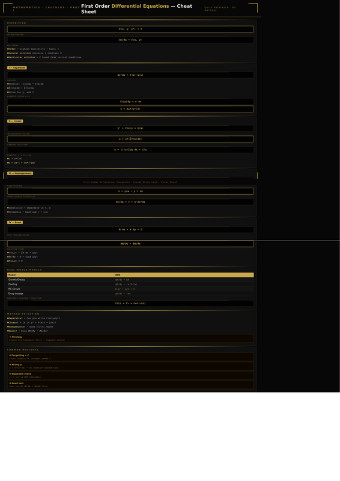Select the formula dy/dx = f(x, y)

130,40
